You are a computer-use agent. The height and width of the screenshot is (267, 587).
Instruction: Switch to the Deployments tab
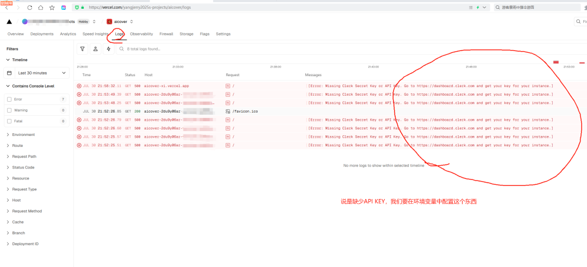(42, 34)
